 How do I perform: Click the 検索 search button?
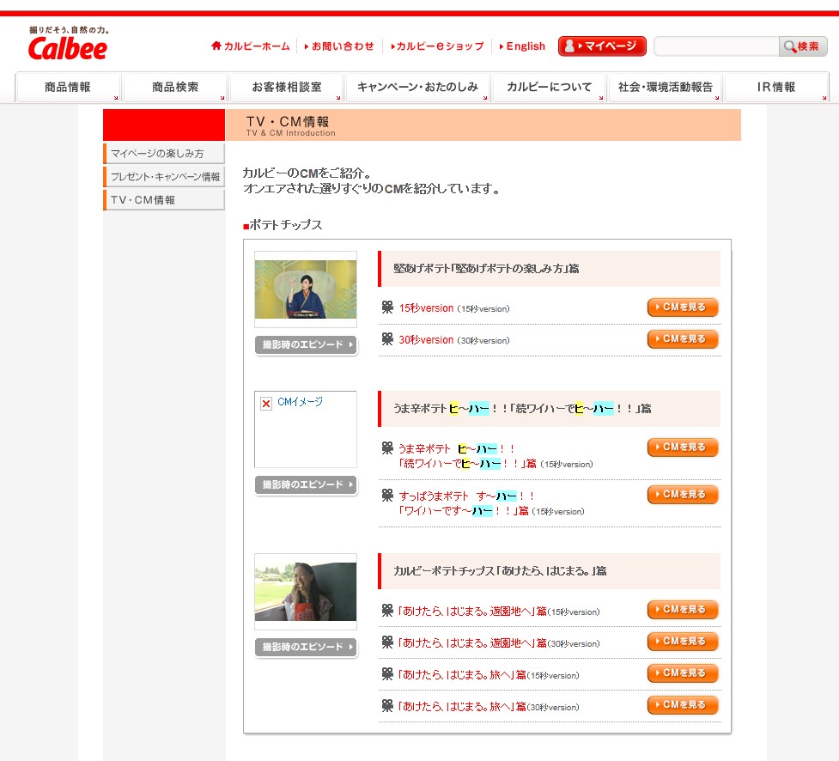click(x=803, y=46)
